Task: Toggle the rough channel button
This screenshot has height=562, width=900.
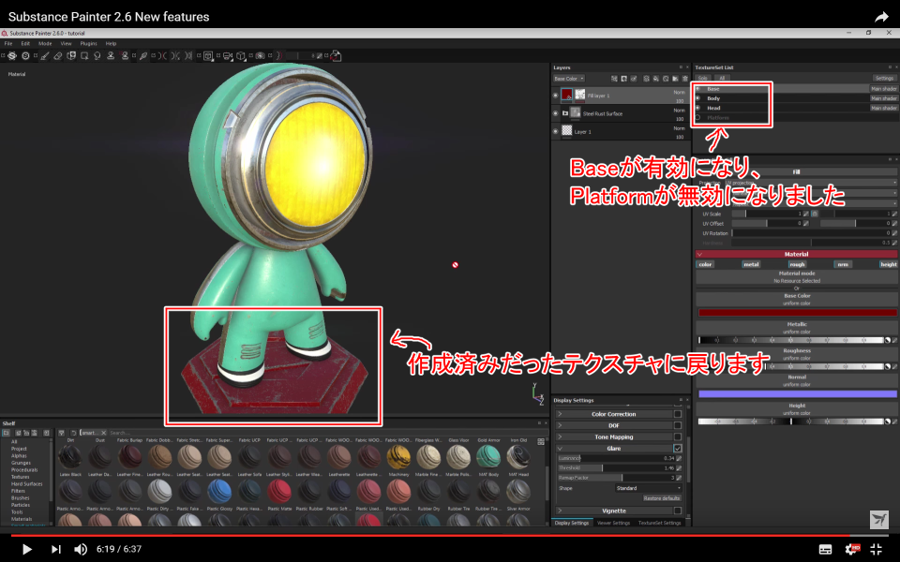Action: (x=797, y=264)
